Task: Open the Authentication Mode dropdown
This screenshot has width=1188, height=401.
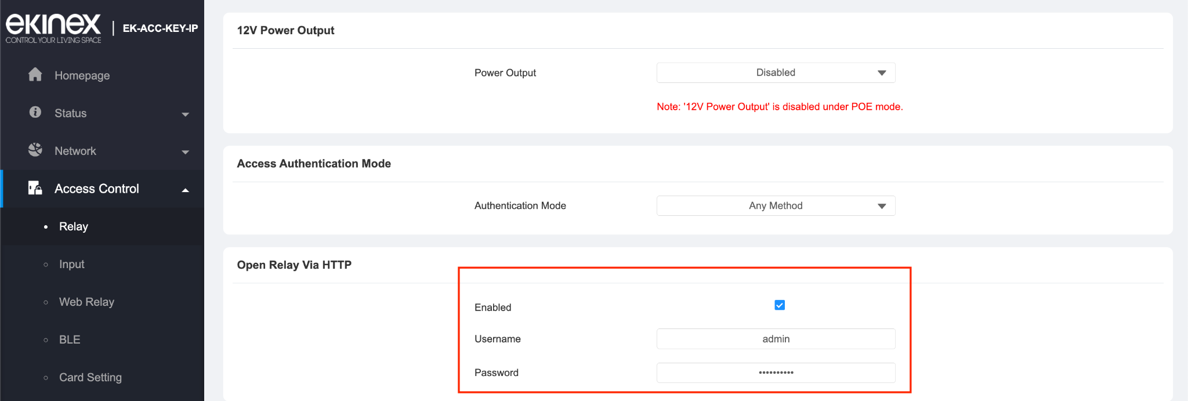Action: 776,206
